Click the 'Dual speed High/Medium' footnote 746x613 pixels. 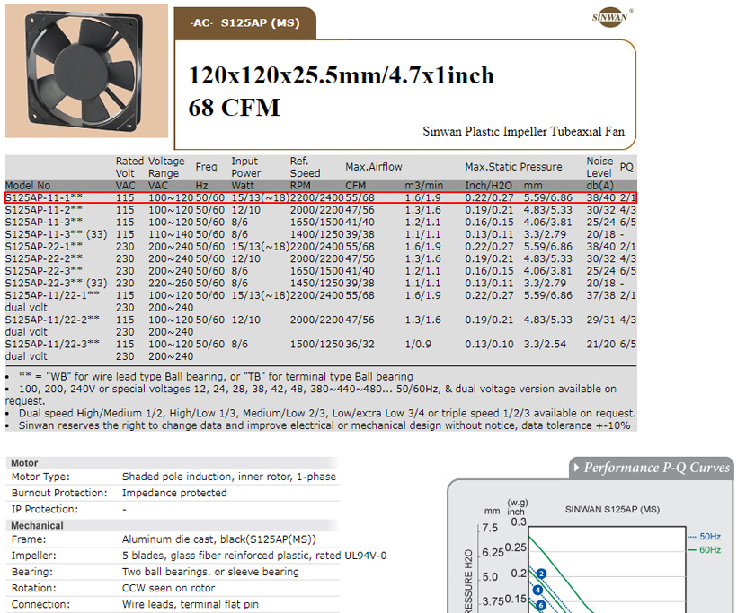(327, 414)
